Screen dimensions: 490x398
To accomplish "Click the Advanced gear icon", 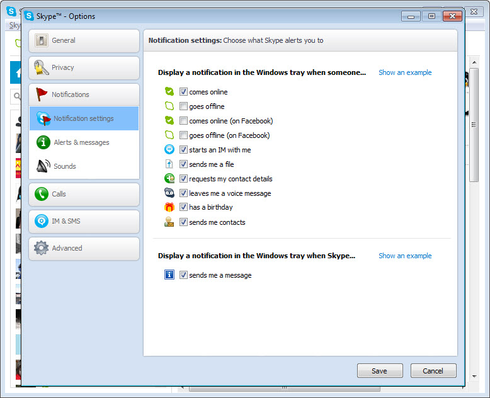I will coord(42,248).
